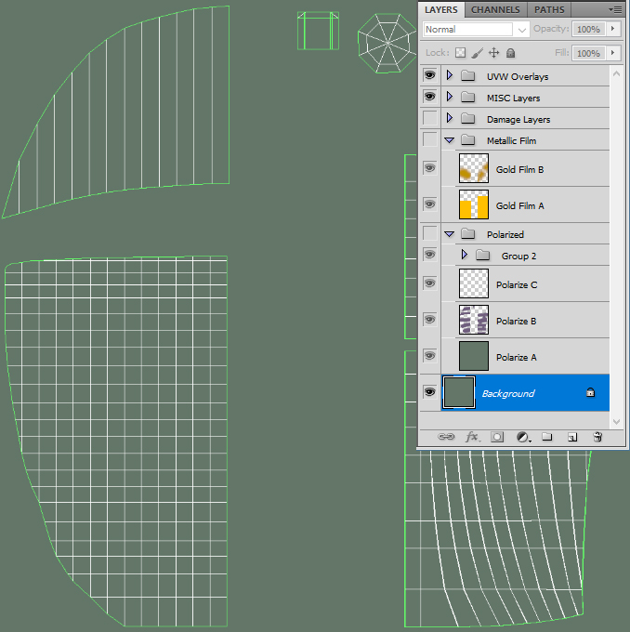Click the Fill 100% value field
The image size is (630, 632).
[x=588, y=53]
